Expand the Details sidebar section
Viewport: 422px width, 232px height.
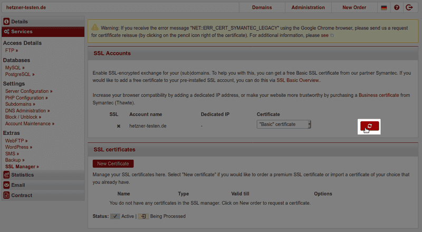[43, 22]
